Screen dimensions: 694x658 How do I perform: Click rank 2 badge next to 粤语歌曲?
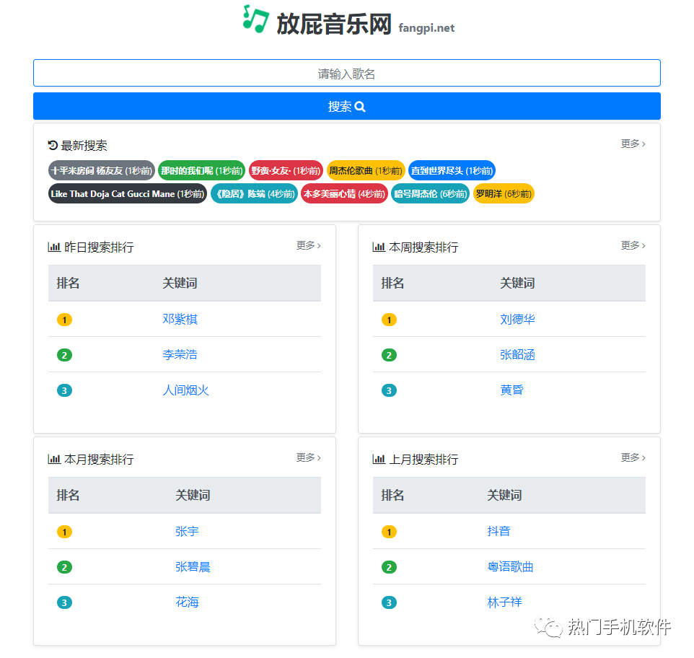click(389, 567)
